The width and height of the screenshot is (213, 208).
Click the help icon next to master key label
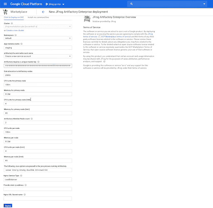coord(38,62)
